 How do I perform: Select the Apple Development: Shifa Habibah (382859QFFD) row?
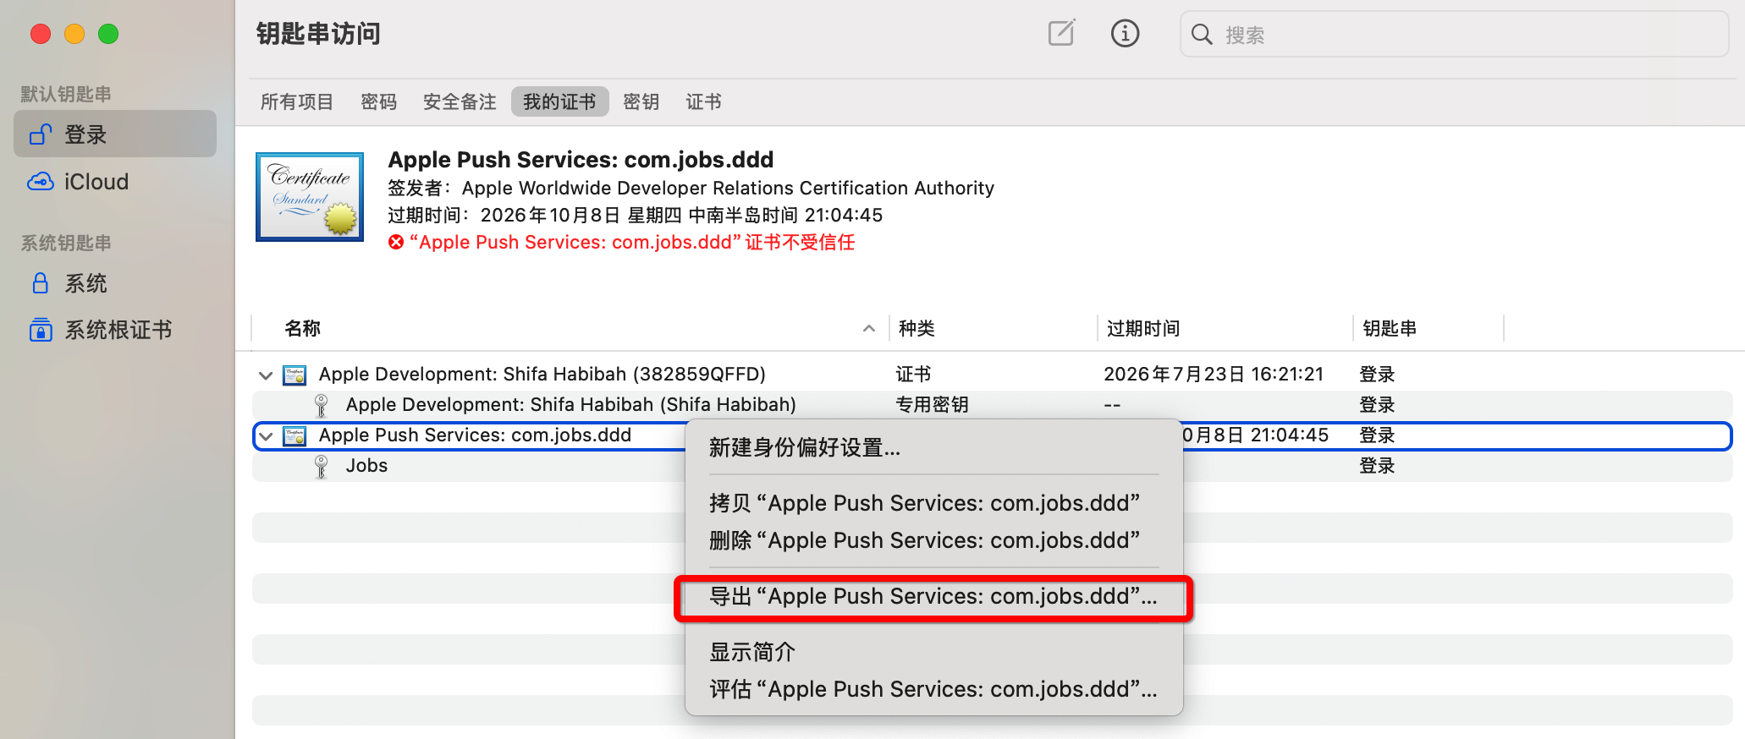[x=992, y=375]
